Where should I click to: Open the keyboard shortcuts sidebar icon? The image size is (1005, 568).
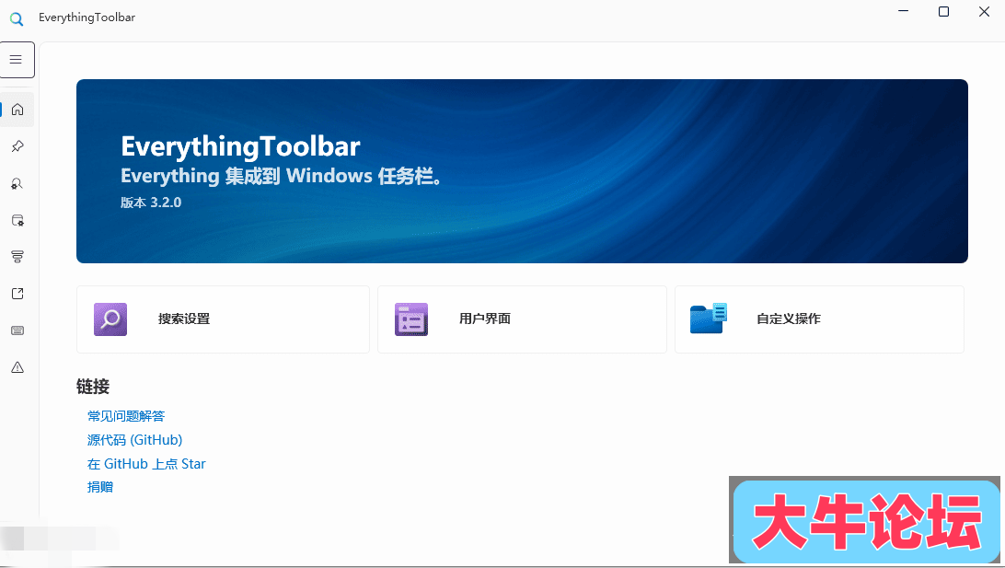point(17,330)
